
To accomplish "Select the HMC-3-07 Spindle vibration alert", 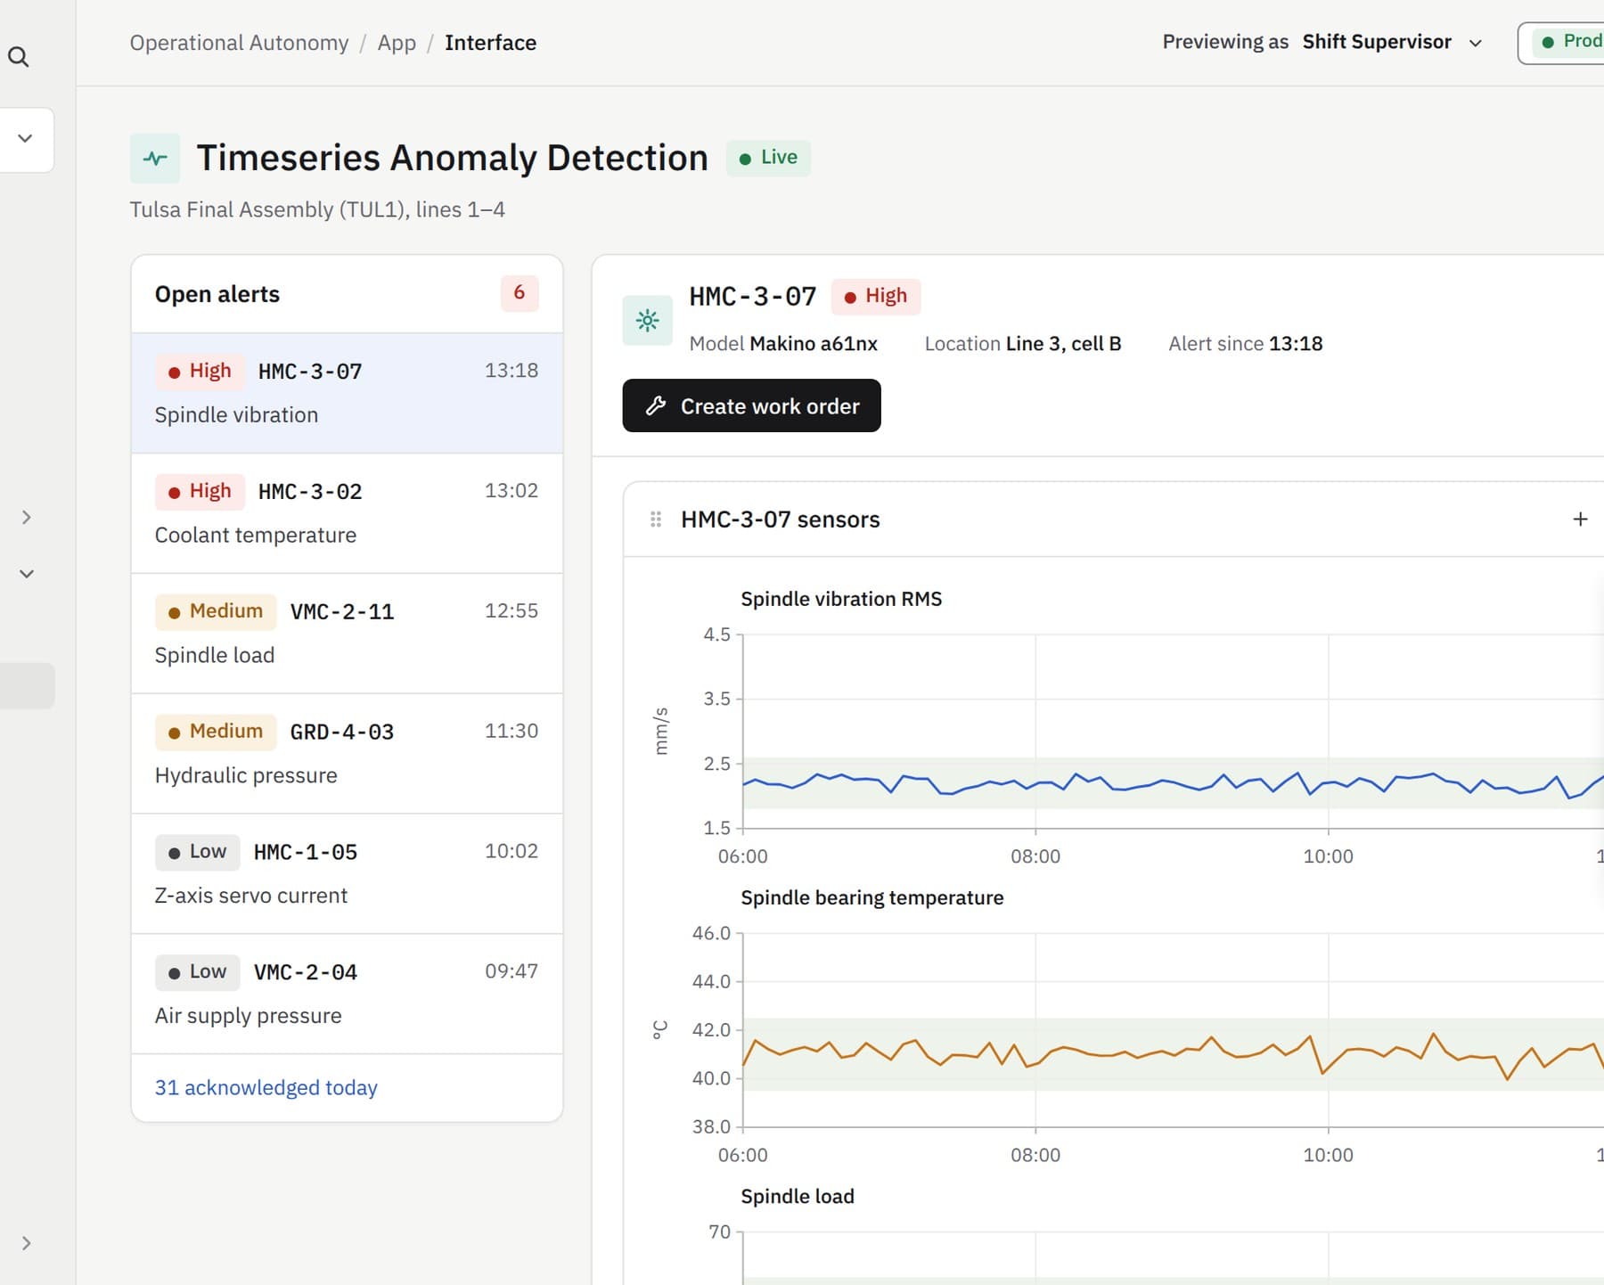I will pos(347,393).
